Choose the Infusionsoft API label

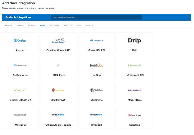[135, 75]
